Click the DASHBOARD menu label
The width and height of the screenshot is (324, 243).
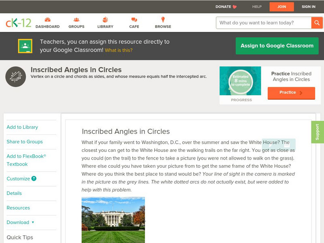tap(47, 27)
